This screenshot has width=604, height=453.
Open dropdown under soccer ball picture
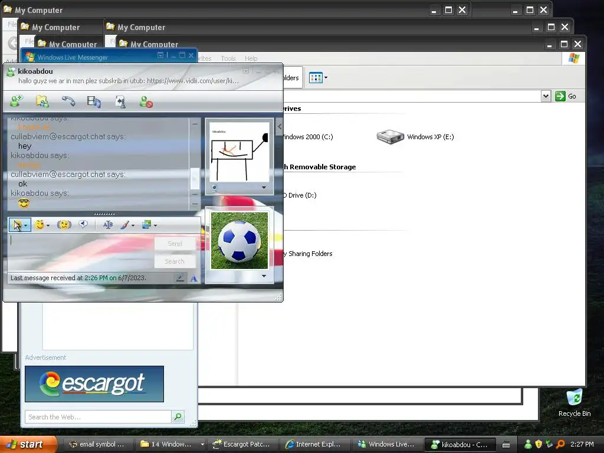click(x=264, y=276)
